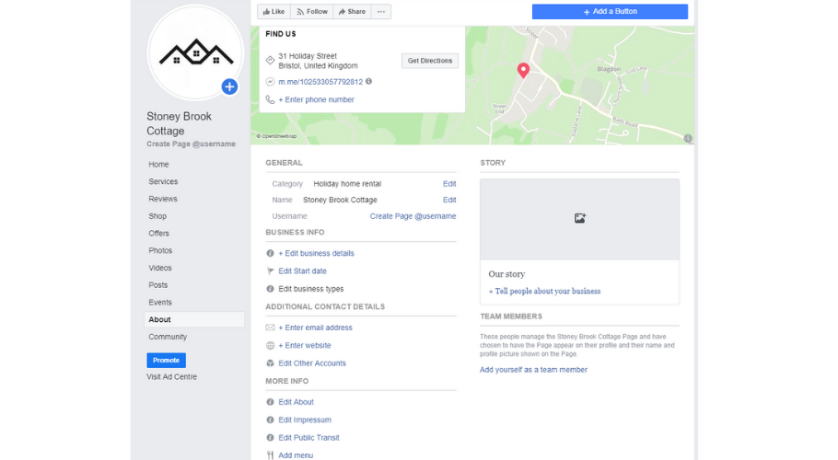
Task: Open Photos in the sidebar
Action: (160, 250)
